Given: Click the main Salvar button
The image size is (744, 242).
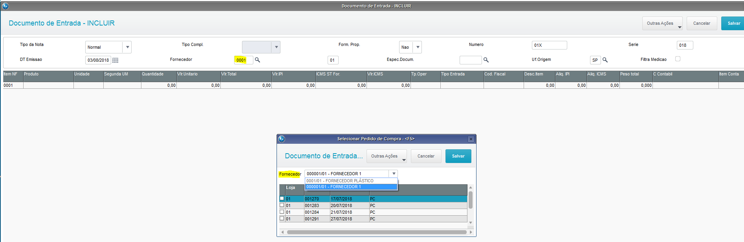Looking at the screenshot, I should coord(733,24).
